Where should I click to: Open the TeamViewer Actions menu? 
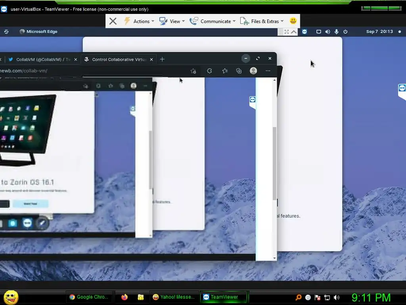[139, 21]
